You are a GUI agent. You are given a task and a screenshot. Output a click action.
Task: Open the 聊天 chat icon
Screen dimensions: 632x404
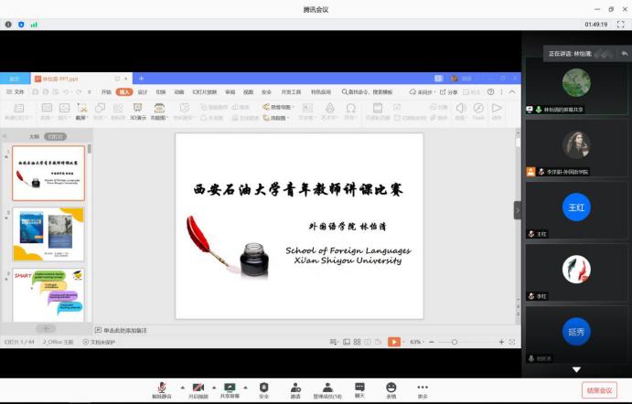(359, 388)
